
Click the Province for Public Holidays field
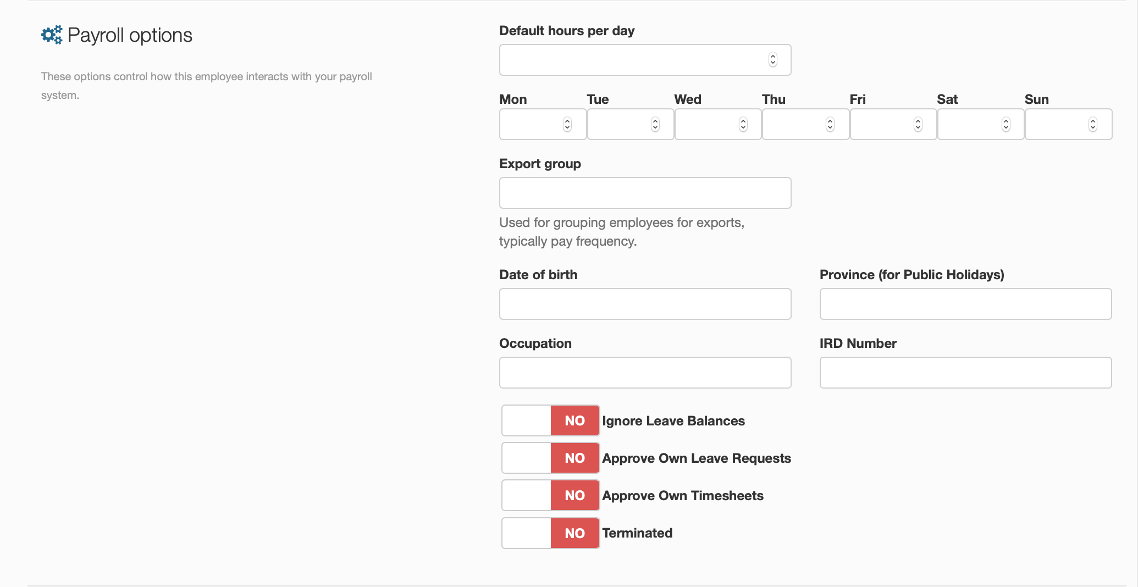tap(965, 304)
